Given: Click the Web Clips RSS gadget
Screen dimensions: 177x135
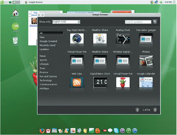Looking at the screenshot, I should coord(77,82).
